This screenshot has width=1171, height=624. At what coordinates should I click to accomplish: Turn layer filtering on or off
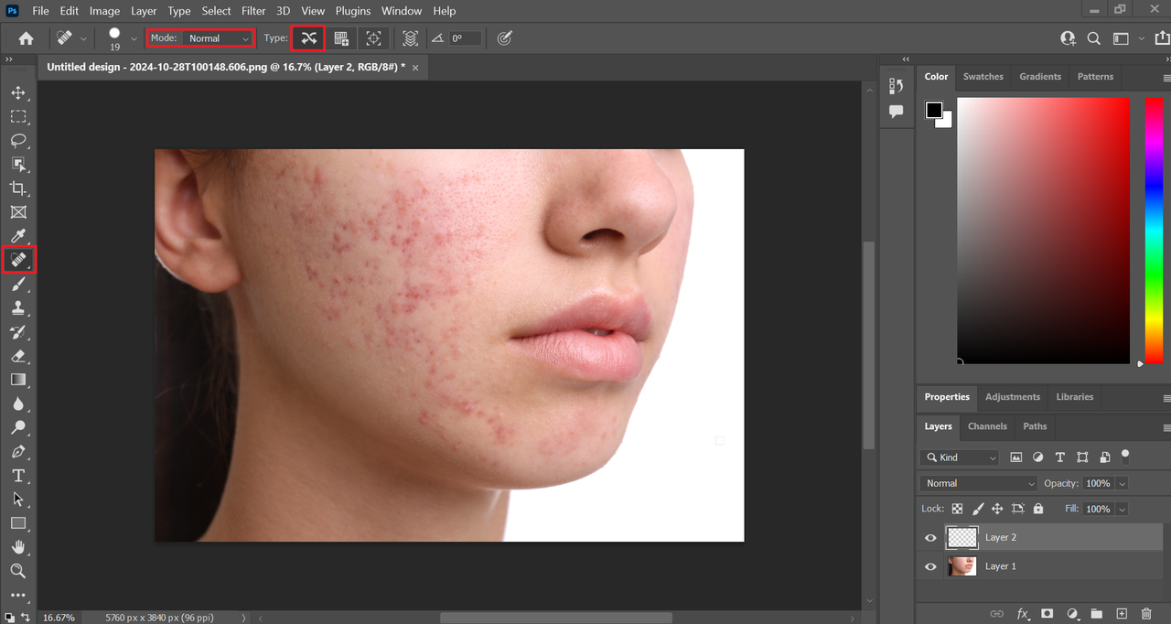(x=1125, y=455)
